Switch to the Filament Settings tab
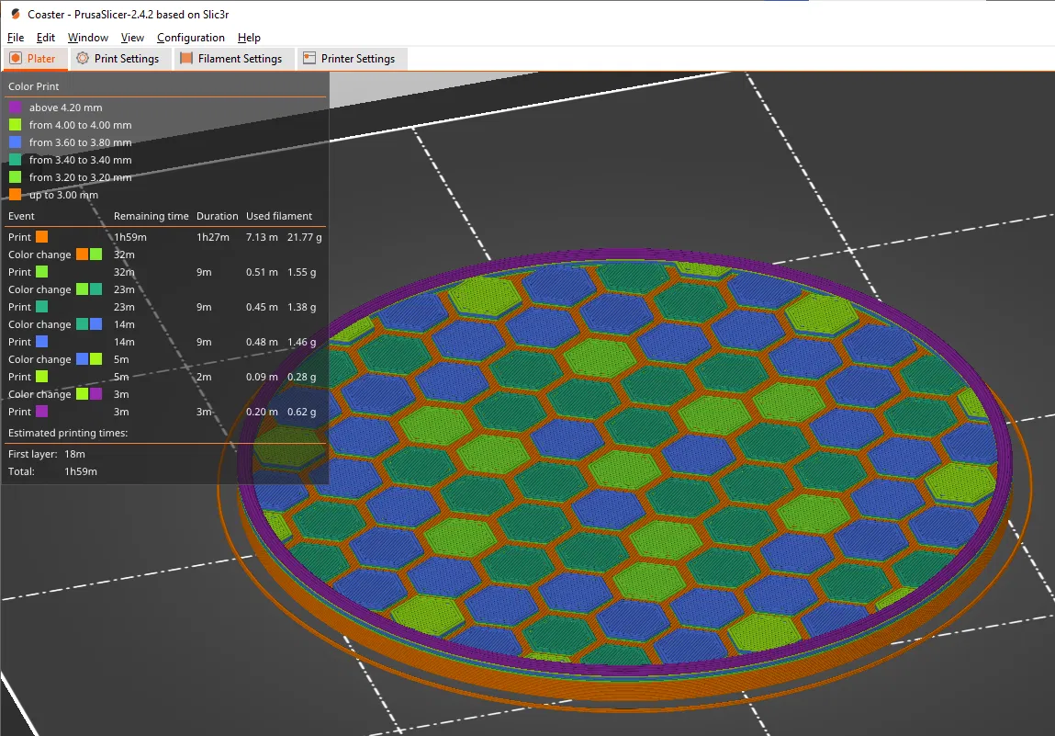 point(233,59)
